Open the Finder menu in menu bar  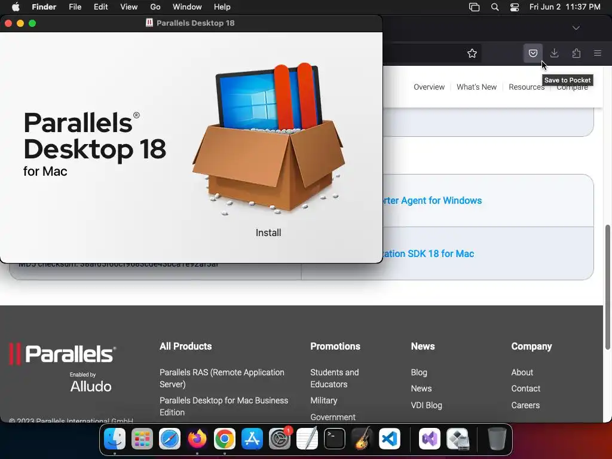pos(44,7)
